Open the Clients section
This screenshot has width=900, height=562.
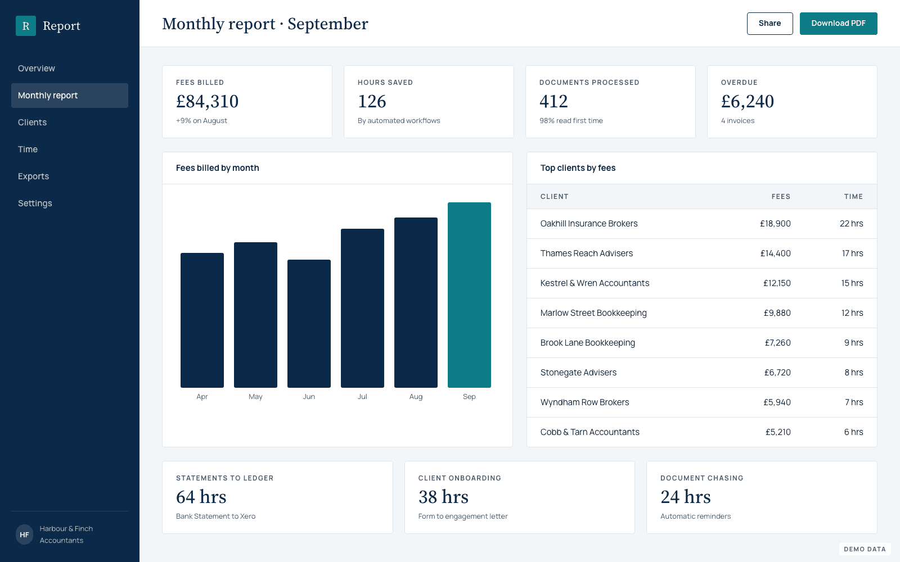70,123
